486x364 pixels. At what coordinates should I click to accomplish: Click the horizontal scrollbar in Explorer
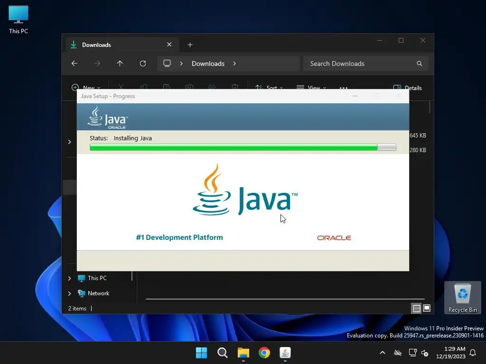pos(285,299)
